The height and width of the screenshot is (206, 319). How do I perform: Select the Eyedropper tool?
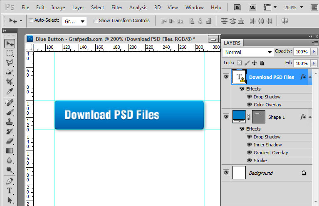10,91
